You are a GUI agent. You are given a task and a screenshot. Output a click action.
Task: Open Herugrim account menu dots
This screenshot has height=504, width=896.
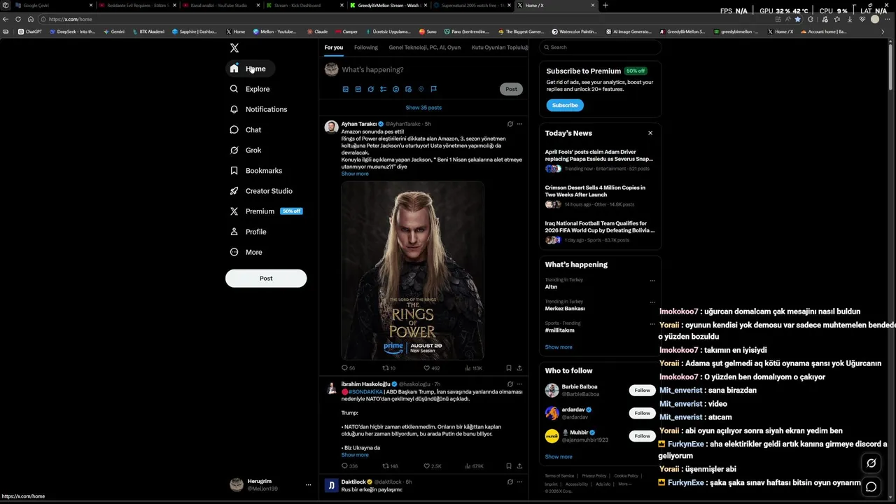click(308, 484)
